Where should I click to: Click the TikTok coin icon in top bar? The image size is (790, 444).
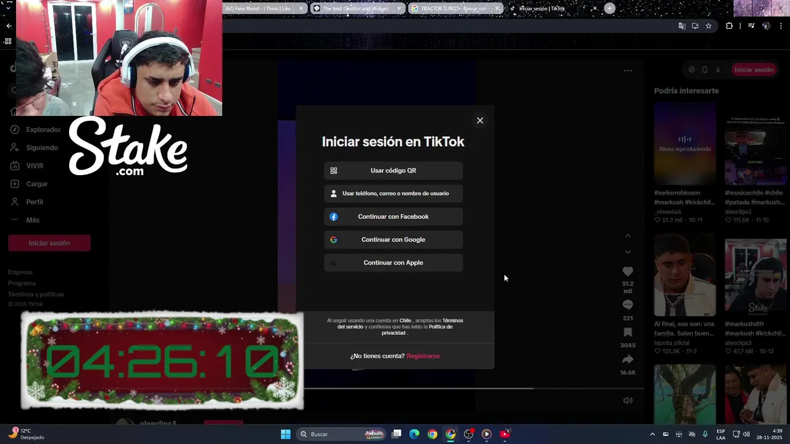[x=692, y=70]
